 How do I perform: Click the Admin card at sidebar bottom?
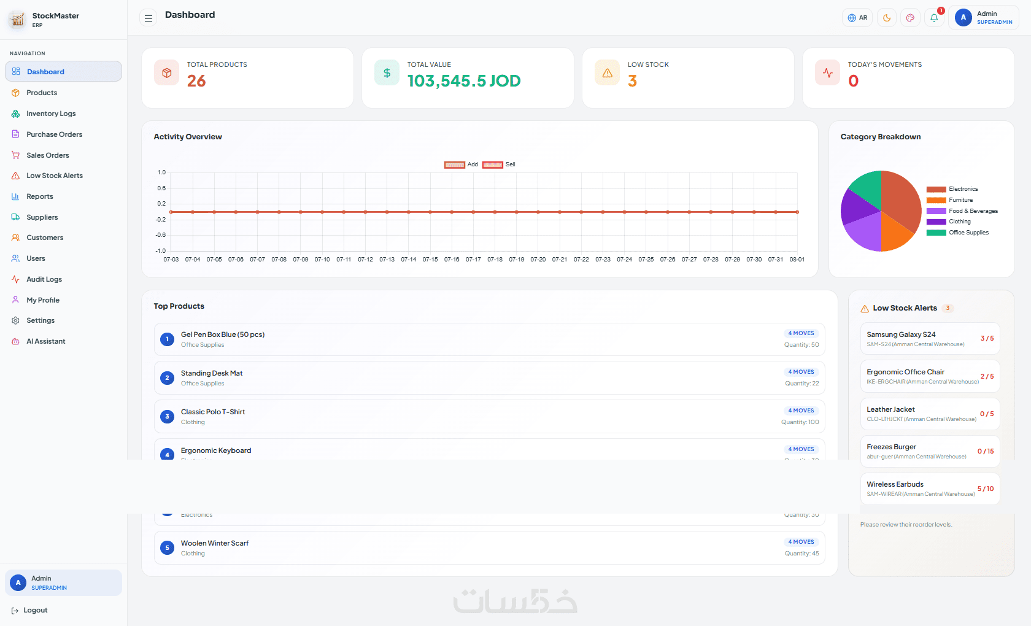(63, 582)
